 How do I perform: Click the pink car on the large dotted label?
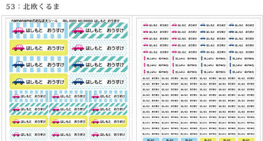tap(78, 48)
